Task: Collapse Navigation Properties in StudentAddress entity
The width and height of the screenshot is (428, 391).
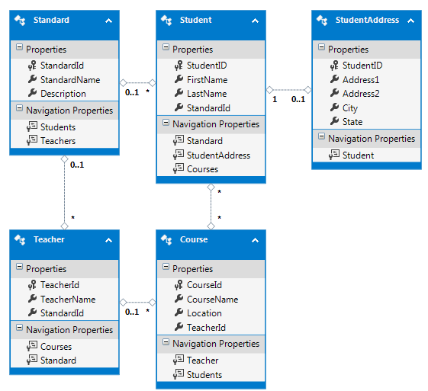Action: coord(321,136)
